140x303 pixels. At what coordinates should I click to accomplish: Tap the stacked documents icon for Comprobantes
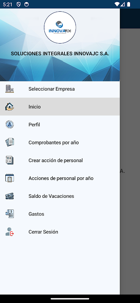9,142
